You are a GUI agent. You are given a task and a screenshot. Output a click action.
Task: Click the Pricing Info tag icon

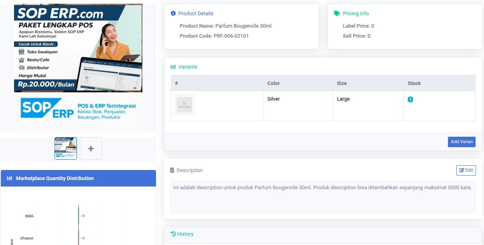pos(337,14)
